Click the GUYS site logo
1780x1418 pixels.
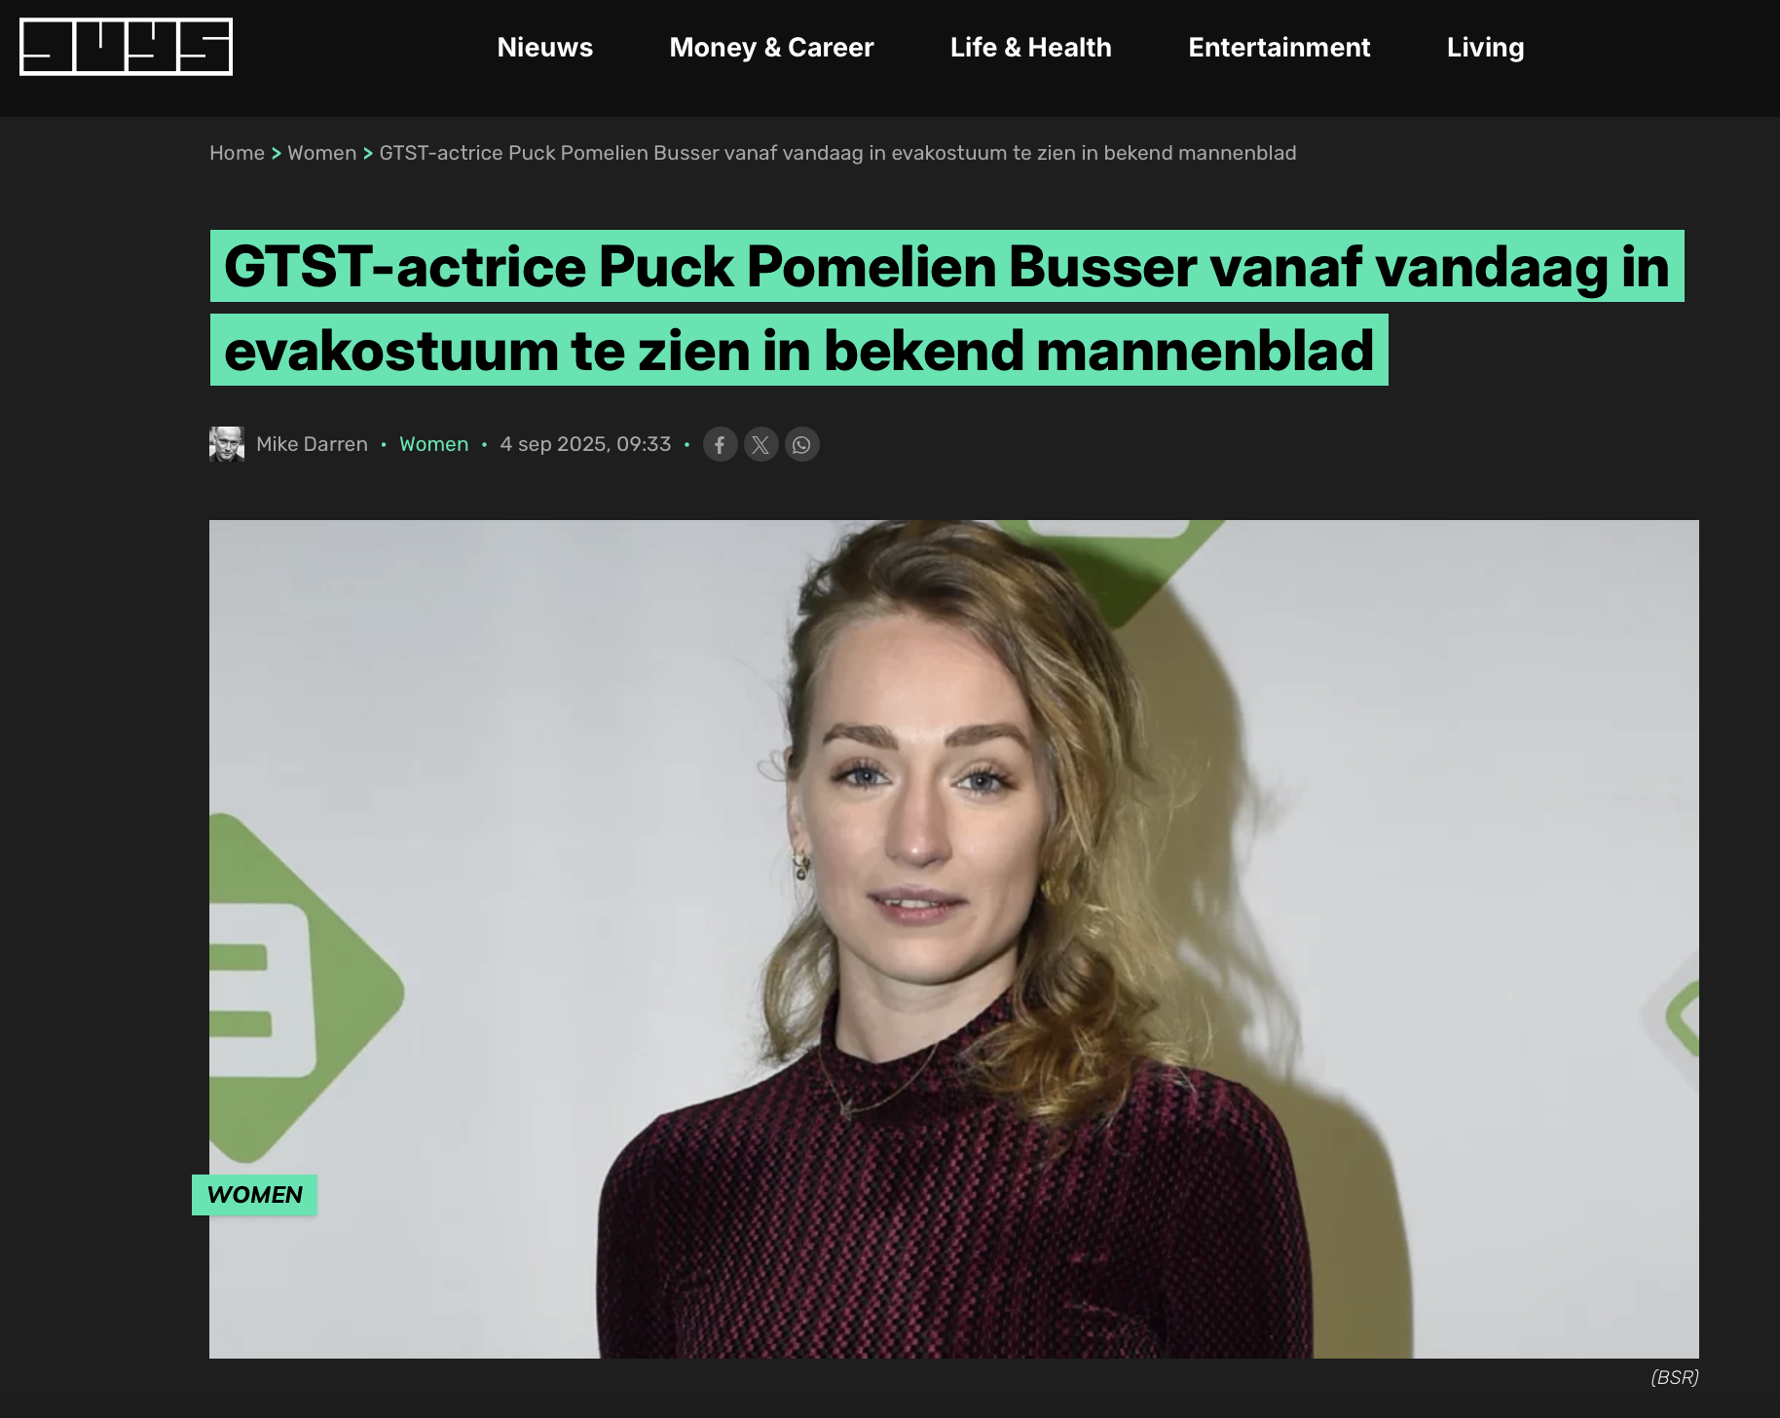[126, 47]
